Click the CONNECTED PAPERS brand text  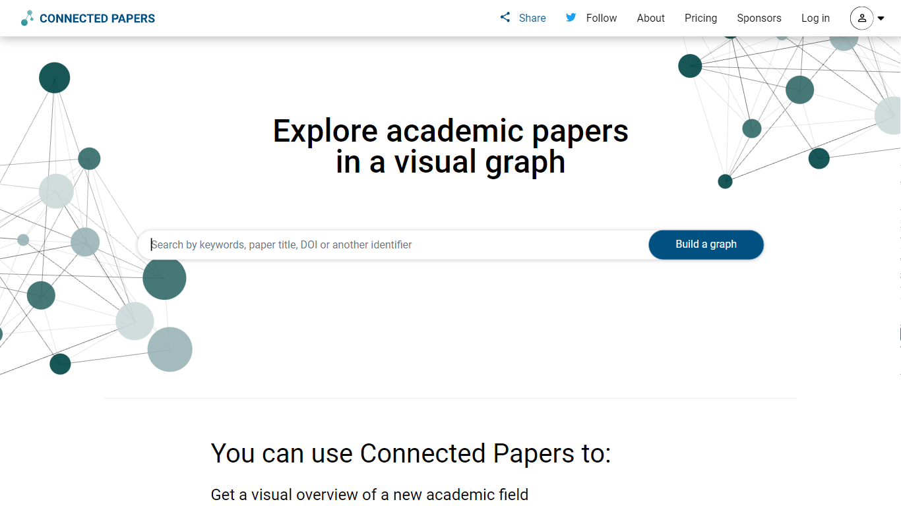click(x=97, y=18)
